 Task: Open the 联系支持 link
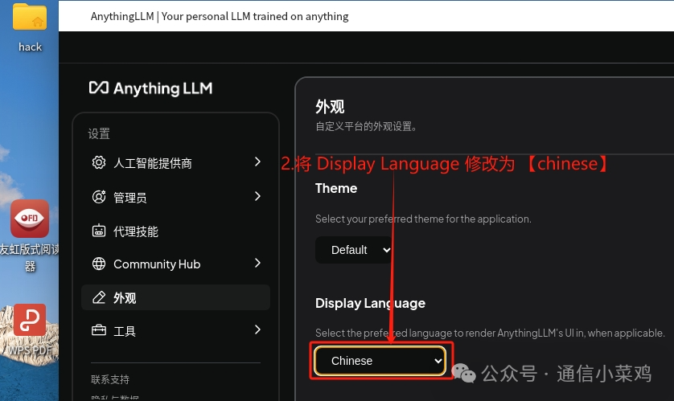pyautogui.click(x=110, y=379)
